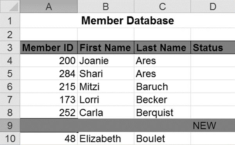Select the cell with member ID 284

pos(49,73)
